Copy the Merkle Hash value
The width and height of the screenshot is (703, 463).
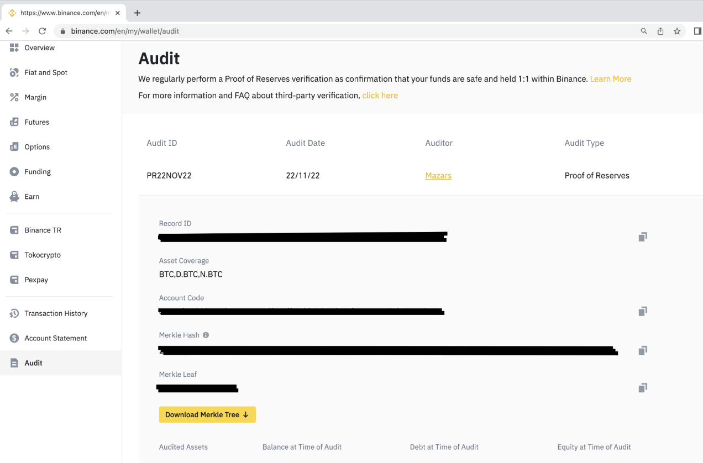point(642,351)
